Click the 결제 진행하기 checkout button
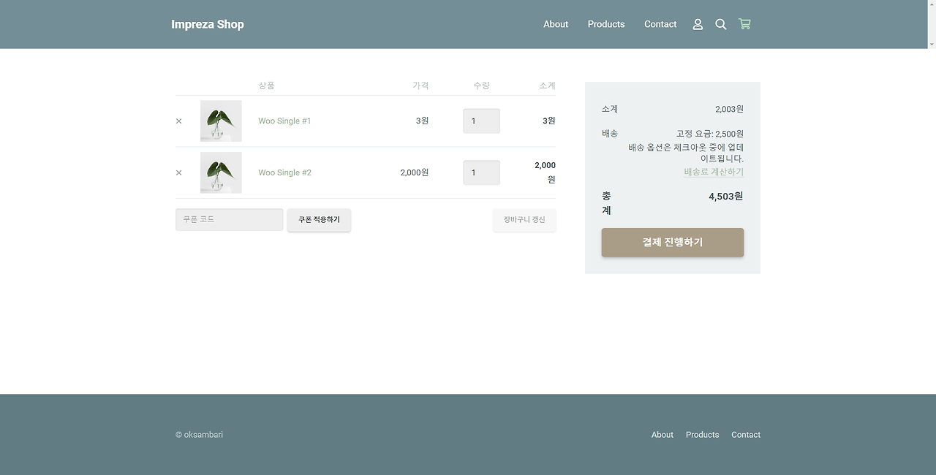Viewport: 936px width, 475px height. (x=672, y=242)
